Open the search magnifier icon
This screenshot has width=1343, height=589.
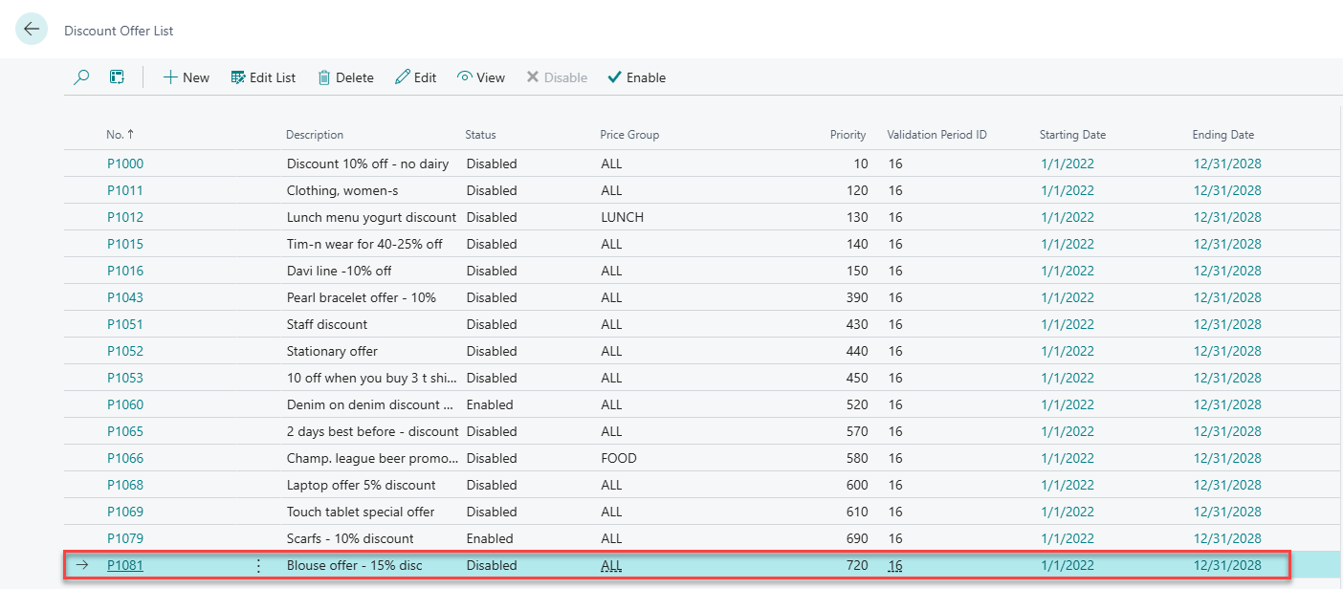82,77
